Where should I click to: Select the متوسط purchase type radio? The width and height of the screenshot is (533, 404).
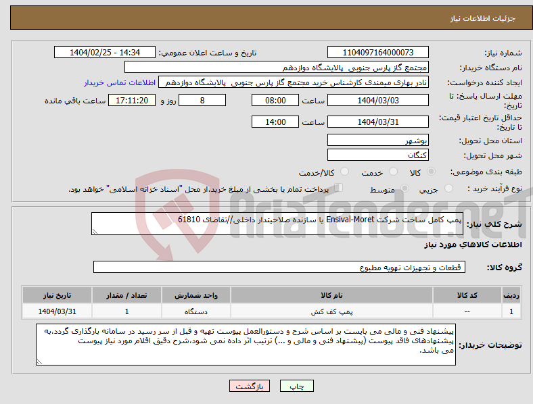(404, 188)
